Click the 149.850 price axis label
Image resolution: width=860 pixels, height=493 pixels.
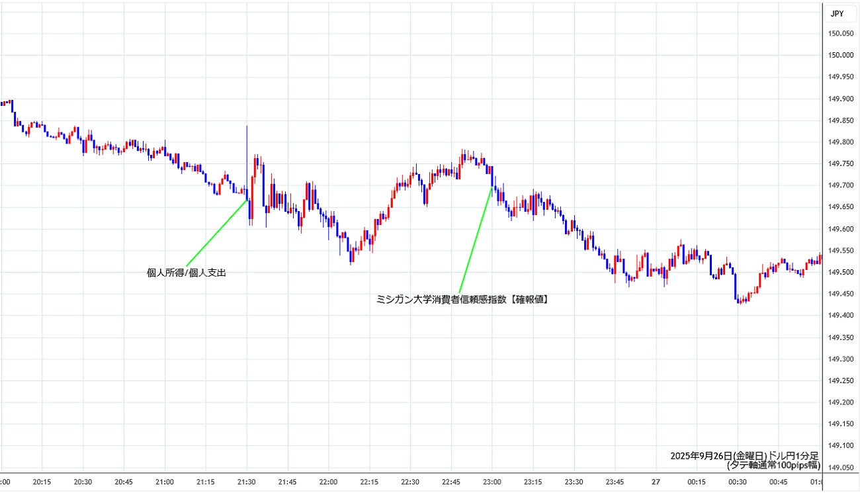click(841, 121)
